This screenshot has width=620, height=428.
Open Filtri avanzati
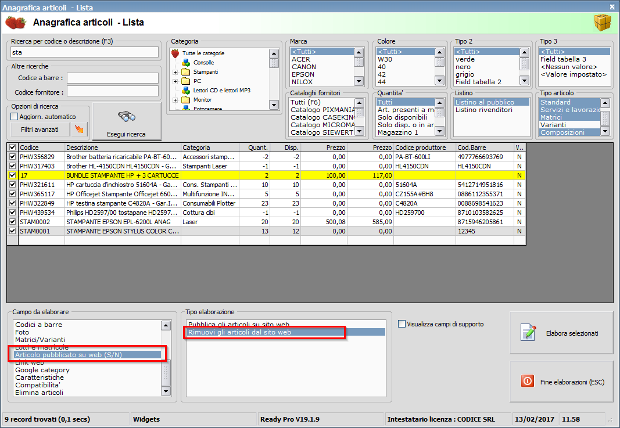[40, 130]
